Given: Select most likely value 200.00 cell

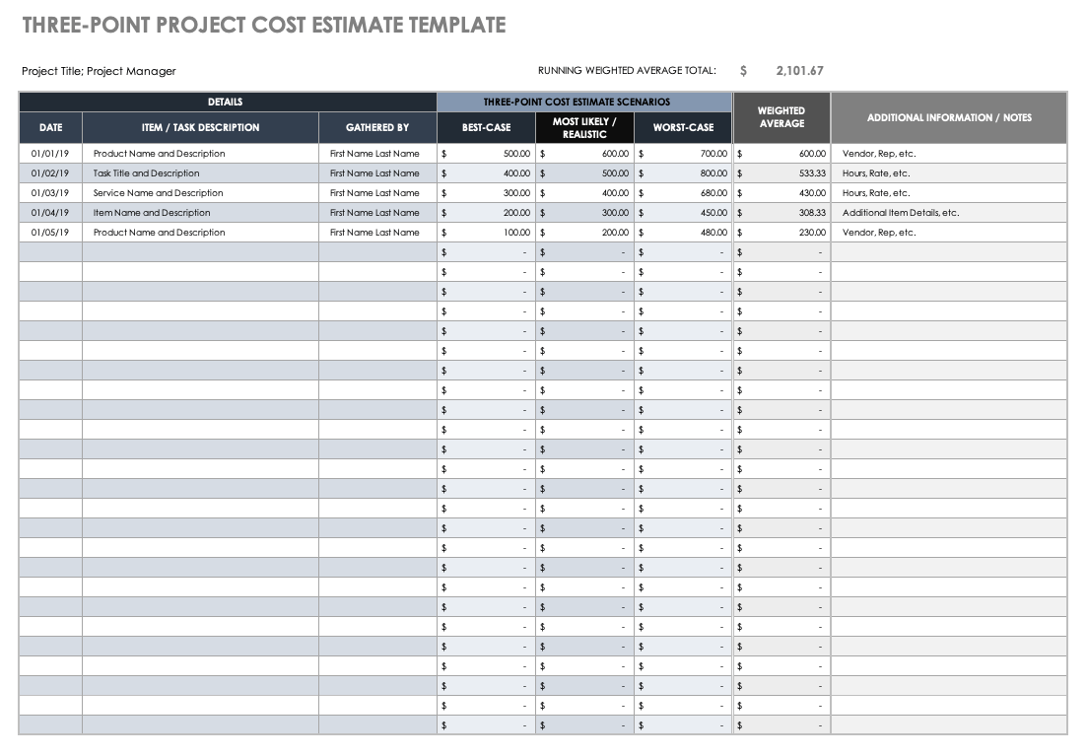Looking at the screenshot, I should tap(584, 233).
